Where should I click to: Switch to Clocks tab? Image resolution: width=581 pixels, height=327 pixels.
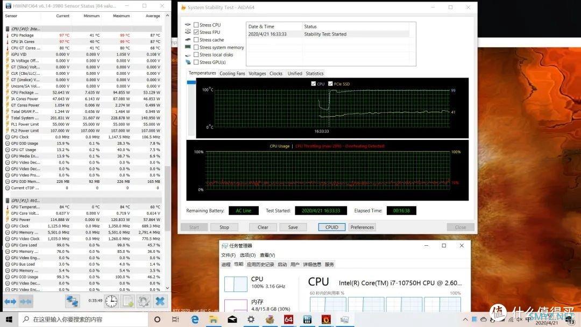tap(275, 73)
